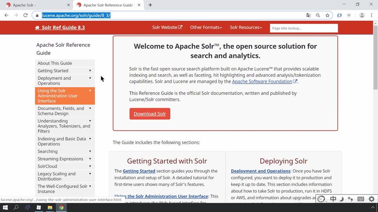The image size is (378, 212).
Task: Bookmark this page with the star
Action: coord(327,15)
